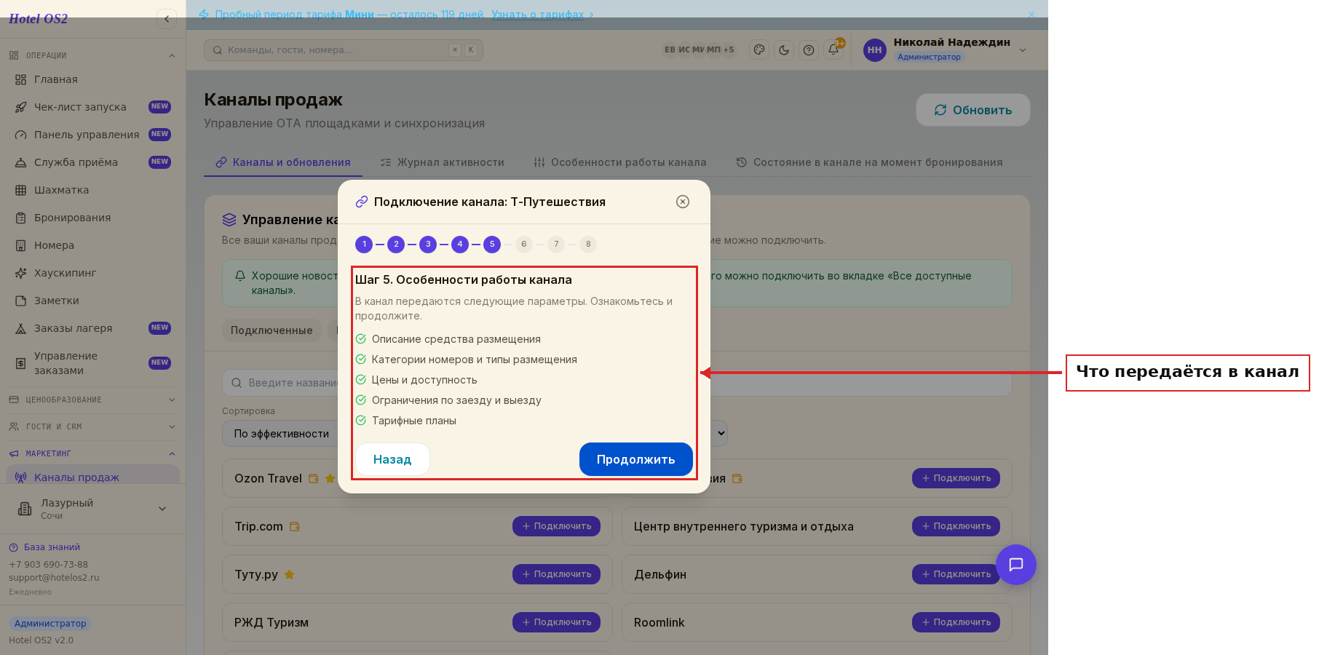Expand the user profile dropdown chevron
Viewport: 1327px width, 655px height.
(x=1023, y=50)
